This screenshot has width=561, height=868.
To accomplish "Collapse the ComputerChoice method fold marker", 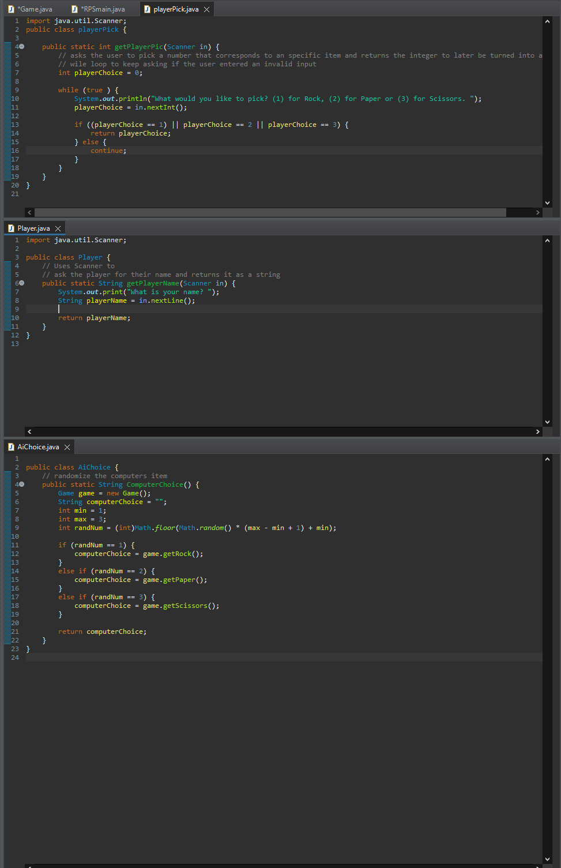I will 22,484.
